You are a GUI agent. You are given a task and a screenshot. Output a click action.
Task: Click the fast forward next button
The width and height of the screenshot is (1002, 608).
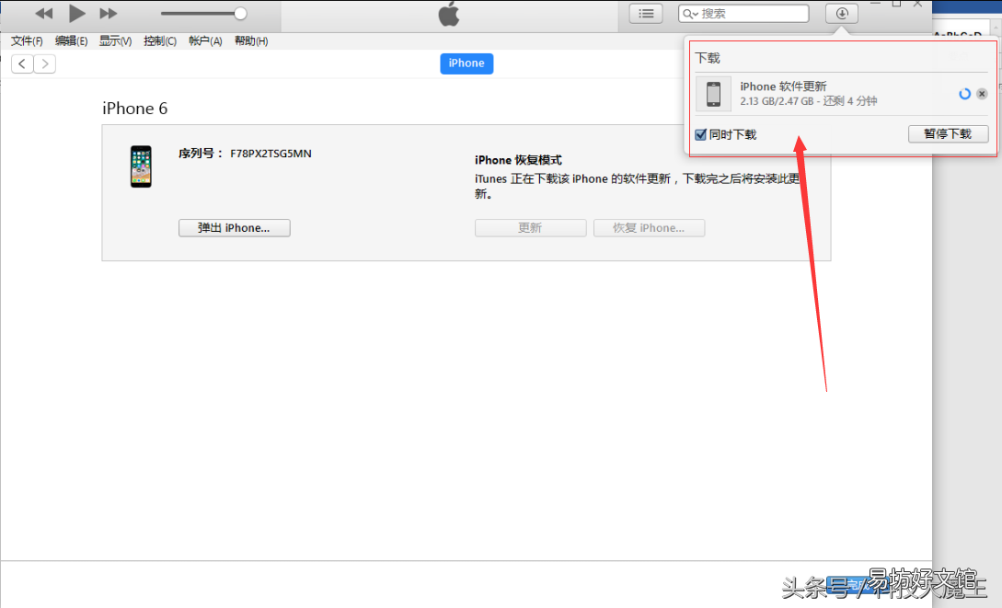(109, 14)
